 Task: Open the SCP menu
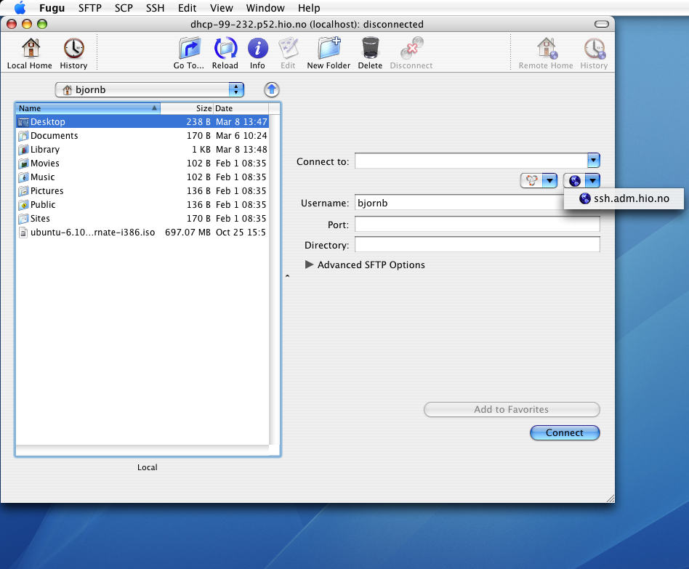pyautogui.click(x=124, y=8)
